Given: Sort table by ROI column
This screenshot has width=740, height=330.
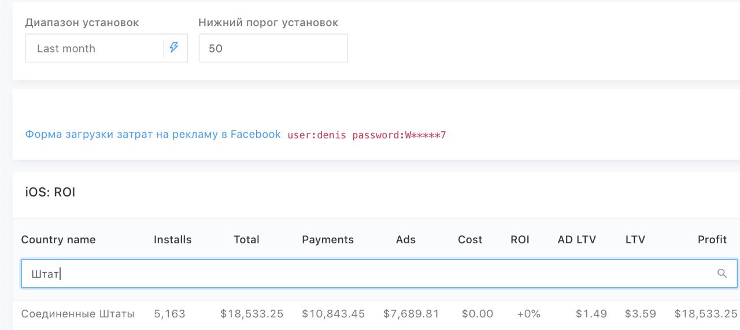Looking at the screenshot, I should (520, 240).
